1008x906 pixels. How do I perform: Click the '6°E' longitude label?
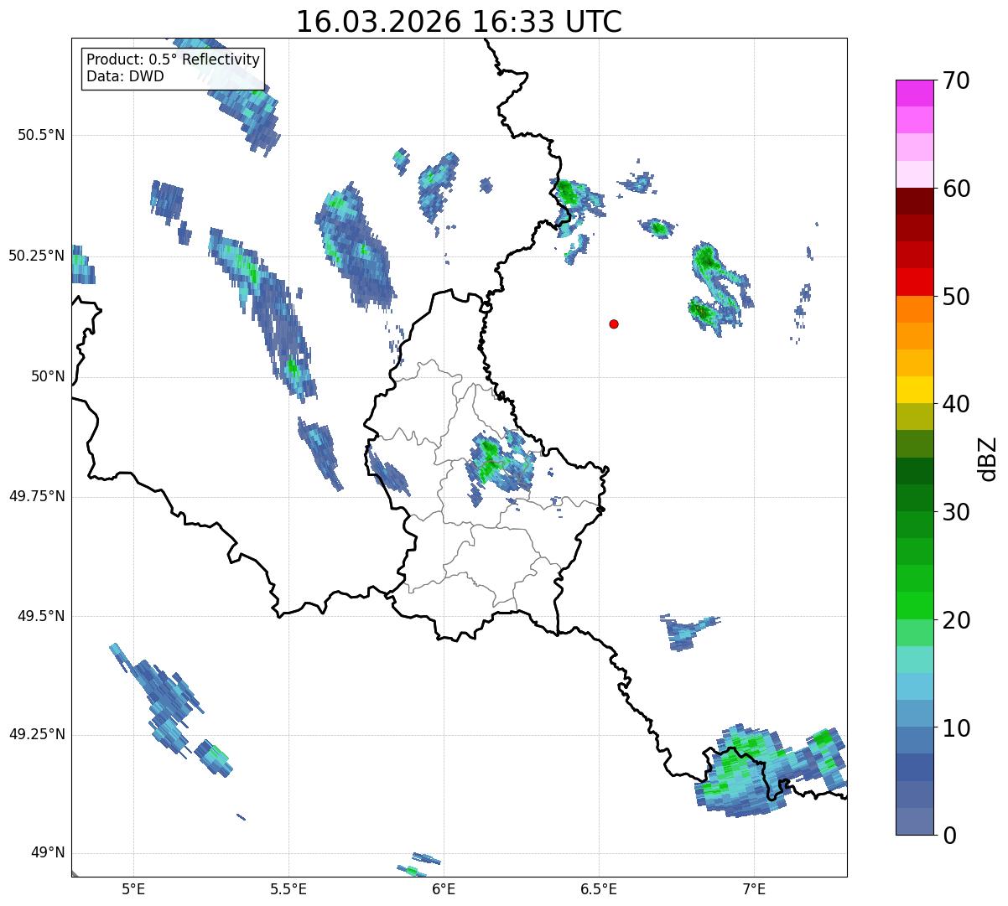tap(444, 889)
